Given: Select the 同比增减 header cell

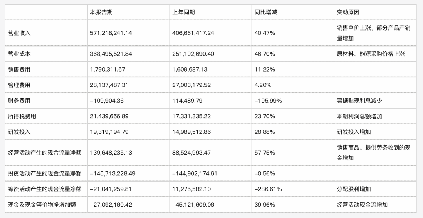Looking at the screenshot, I should pos(266,12).
